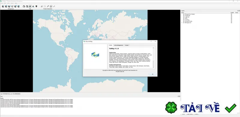Click the Lat/Lon coordinate readout below the map
The image size is (240, 117).
coord(10,94)
